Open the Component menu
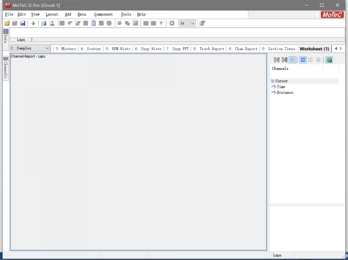Screen dimensions: 348x260 [103, 15]
